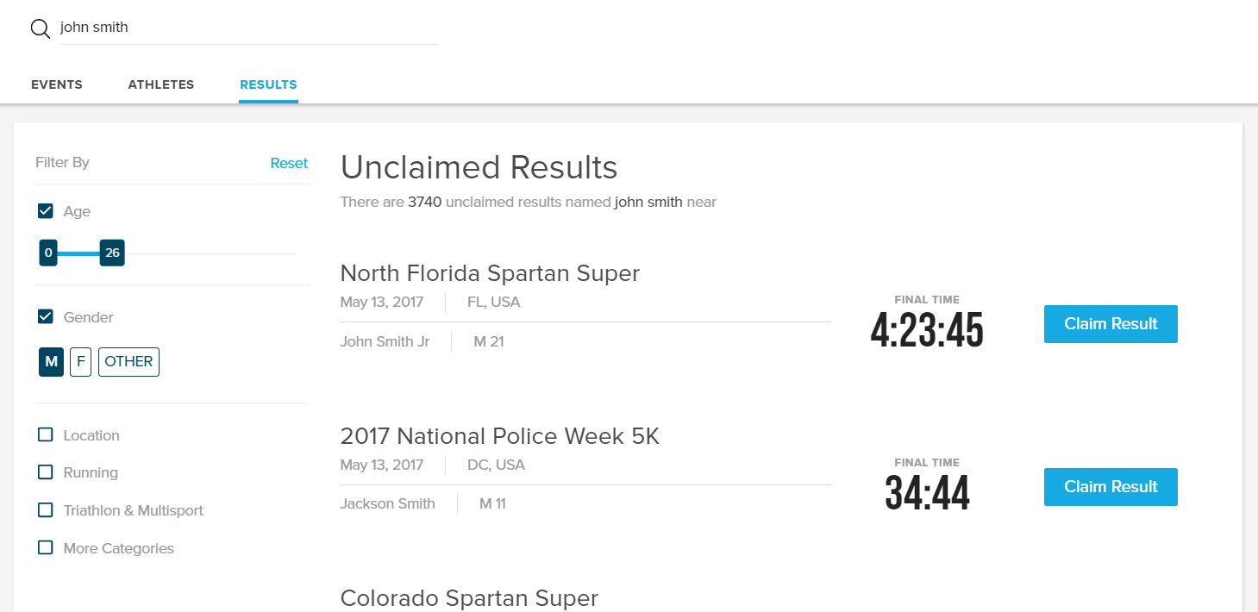Click the search magnifier icon
The height and width of the screenshot is (612, 1258).
[41, 28]
